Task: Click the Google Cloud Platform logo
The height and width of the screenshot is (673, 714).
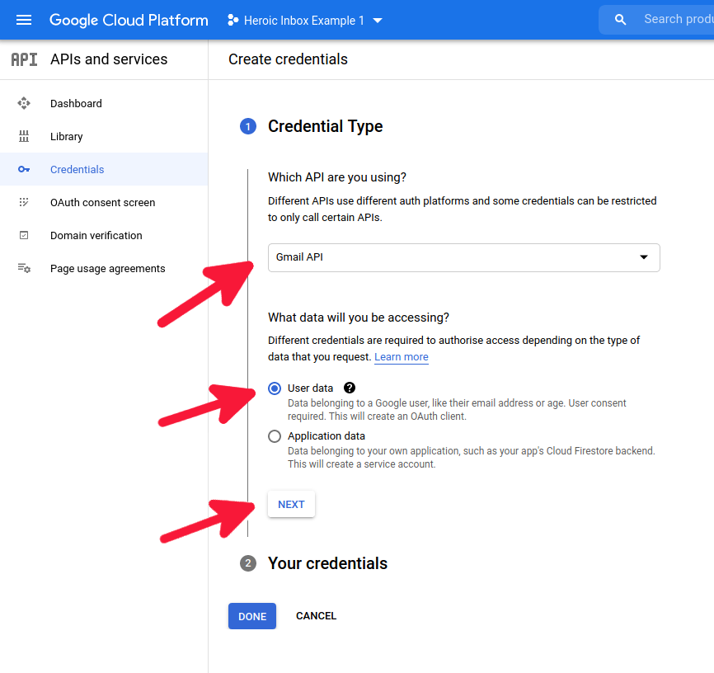Action: click(x=129, y=20)
